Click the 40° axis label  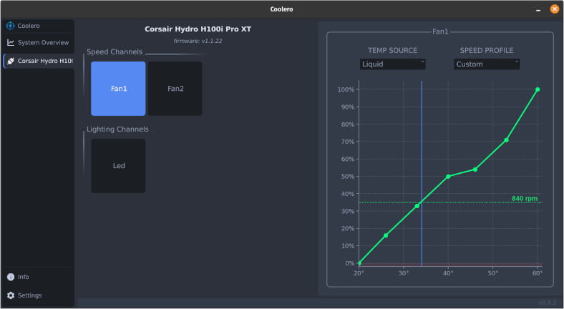(448, 273)
